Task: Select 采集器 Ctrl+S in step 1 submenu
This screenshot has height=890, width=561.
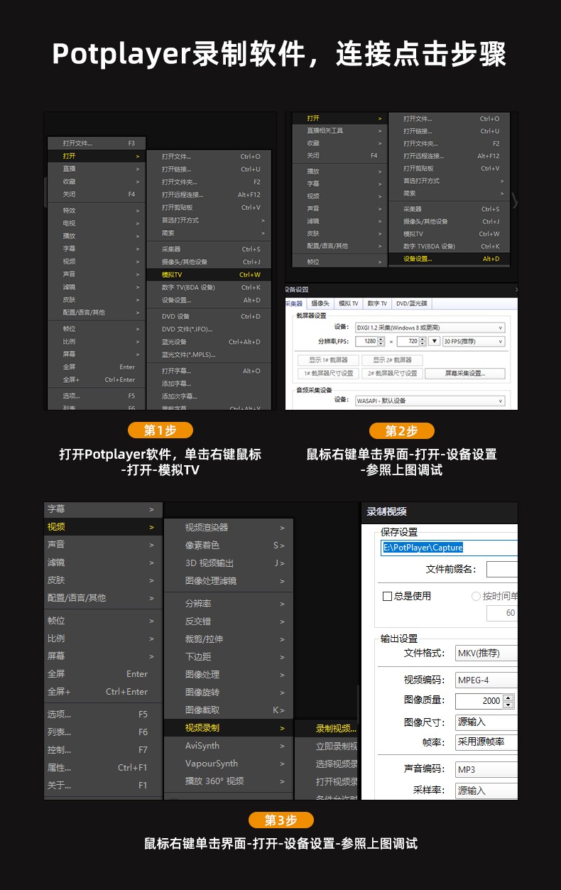Action: (x=209, y=249)
